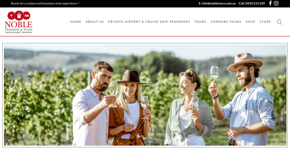The image size is (290, 151).
Task: Click the wine glass circle in logo
Action: point(11,16)
